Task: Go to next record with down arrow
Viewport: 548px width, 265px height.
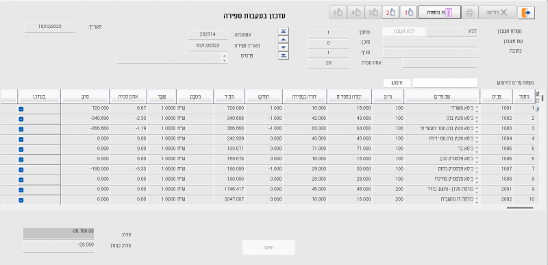Action: point(284,47)
